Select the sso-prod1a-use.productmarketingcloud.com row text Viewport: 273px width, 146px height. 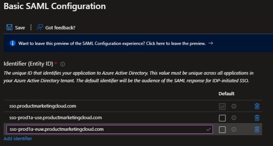[56, 118]
